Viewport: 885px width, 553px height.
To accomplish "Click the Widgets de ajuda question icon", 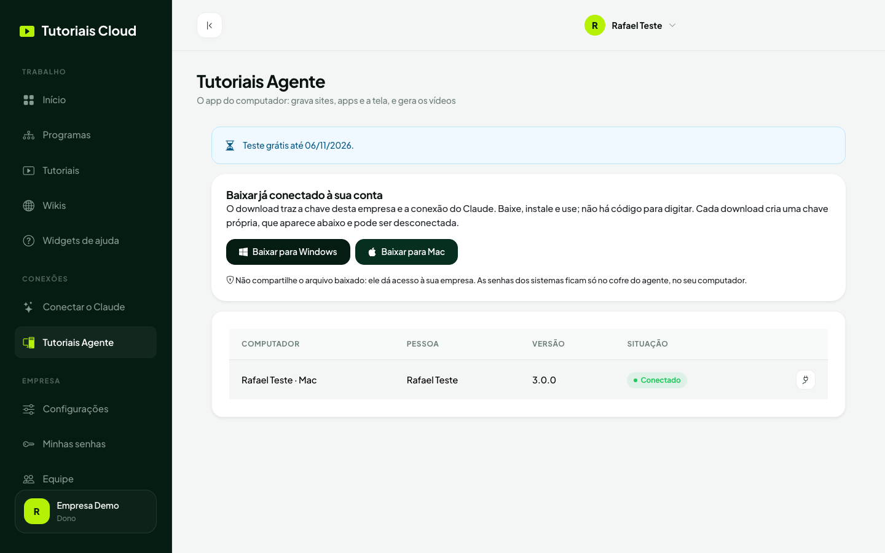I will [29, 241].
